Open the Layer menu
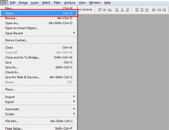Screen dimensions: 169x130 [x=35, y=2]
